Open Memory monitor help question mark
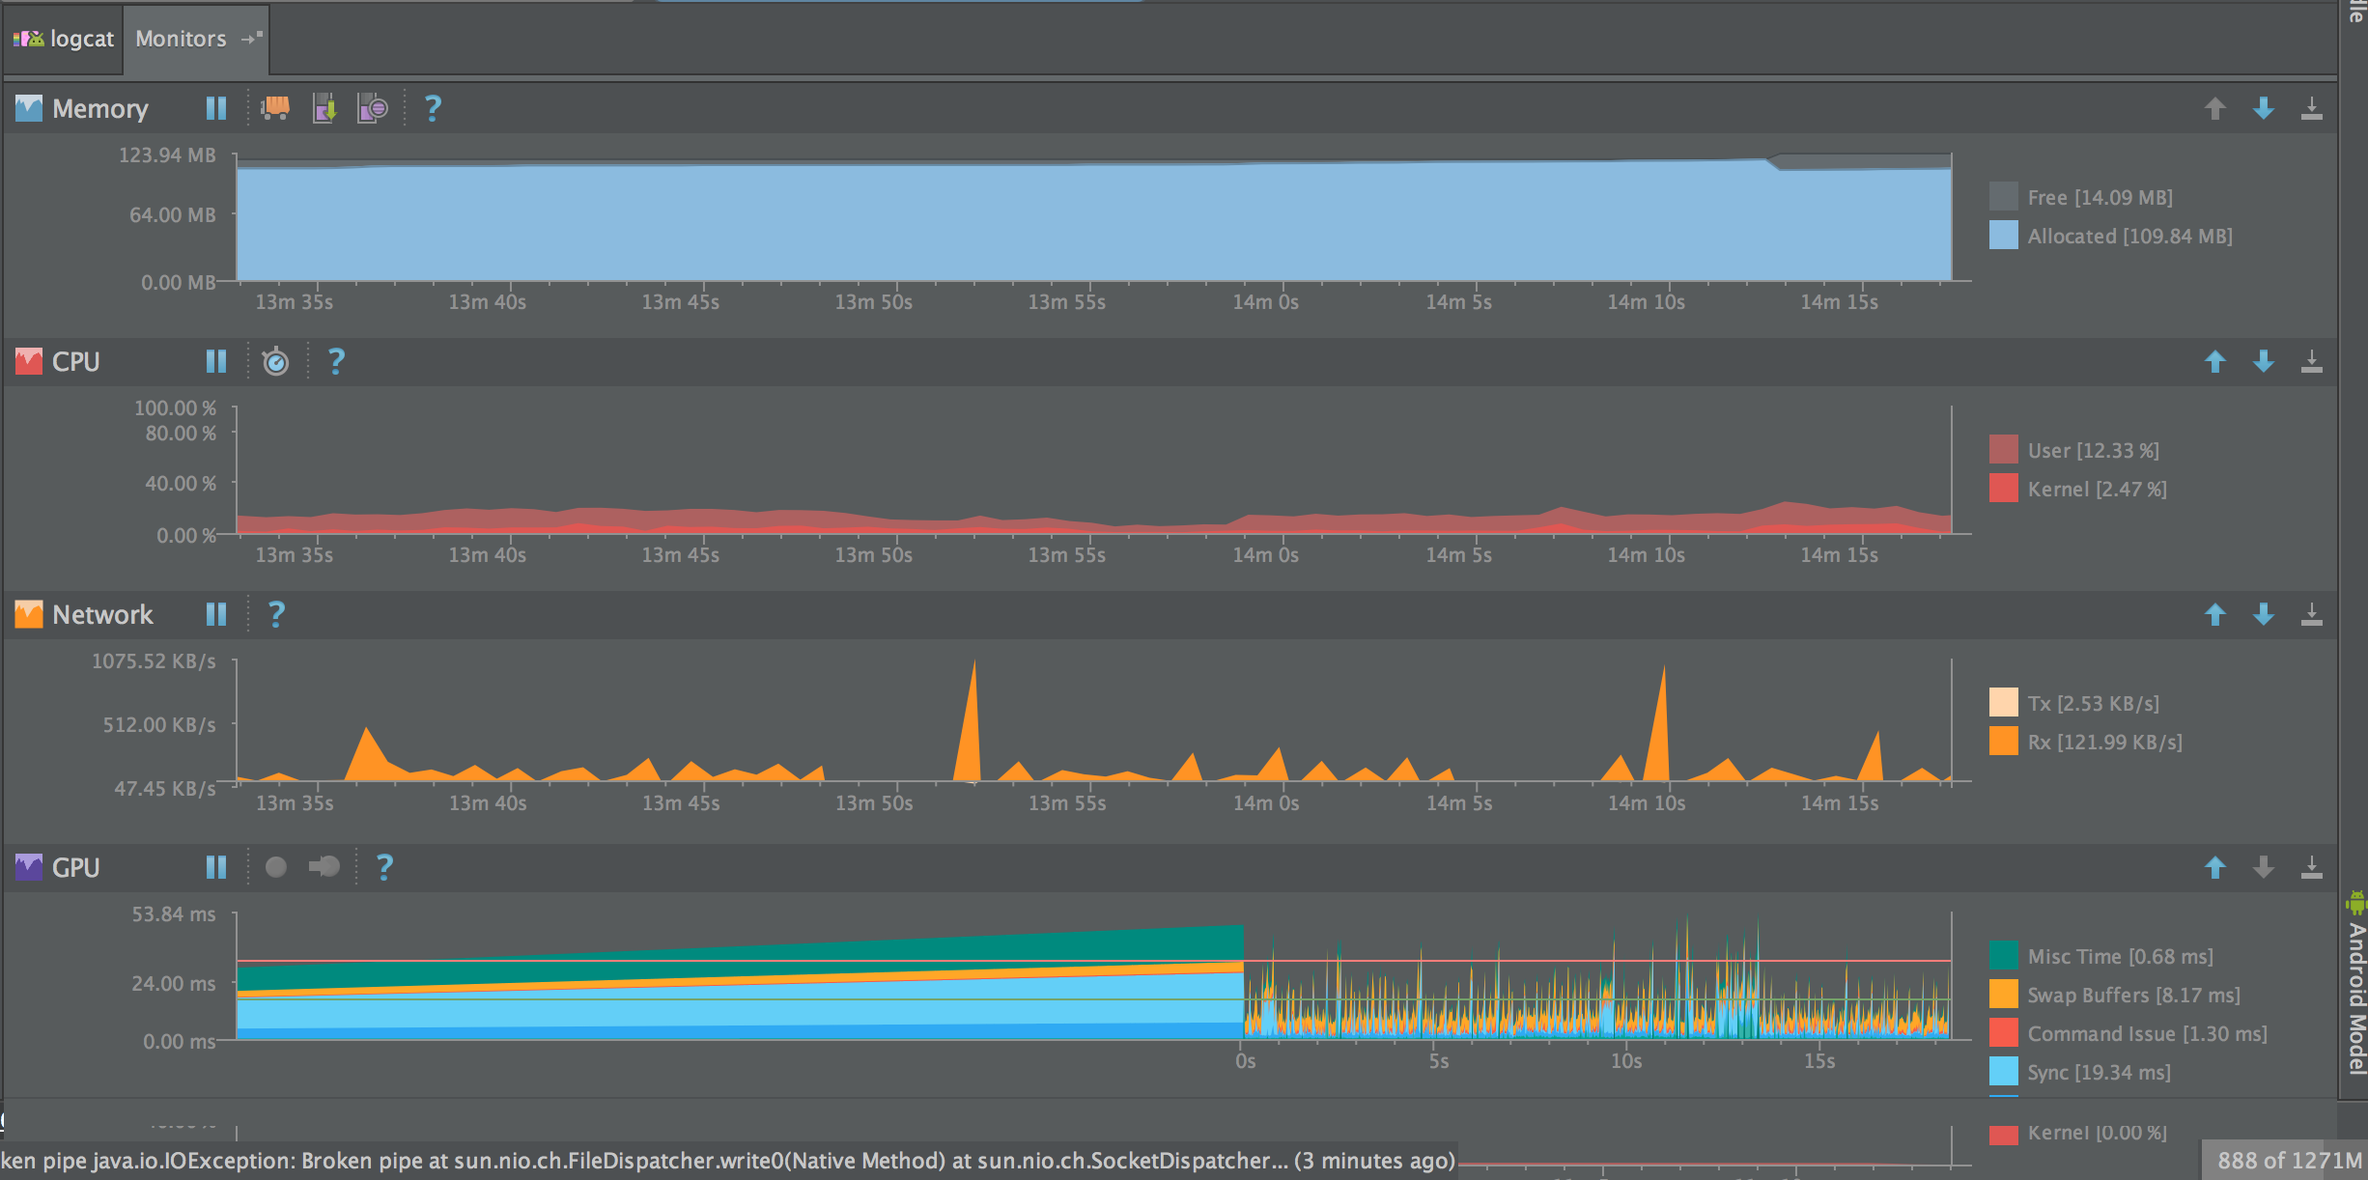The width and height of the screenshot is (2368, 1180). point(433,108)
